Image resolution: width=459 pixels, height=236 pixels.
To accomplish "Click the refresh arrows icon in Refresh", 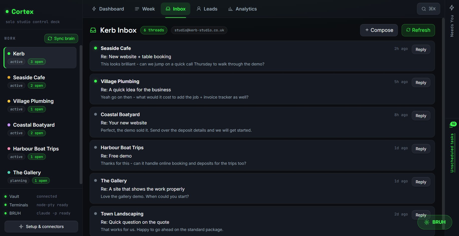I will pos(408,30).
